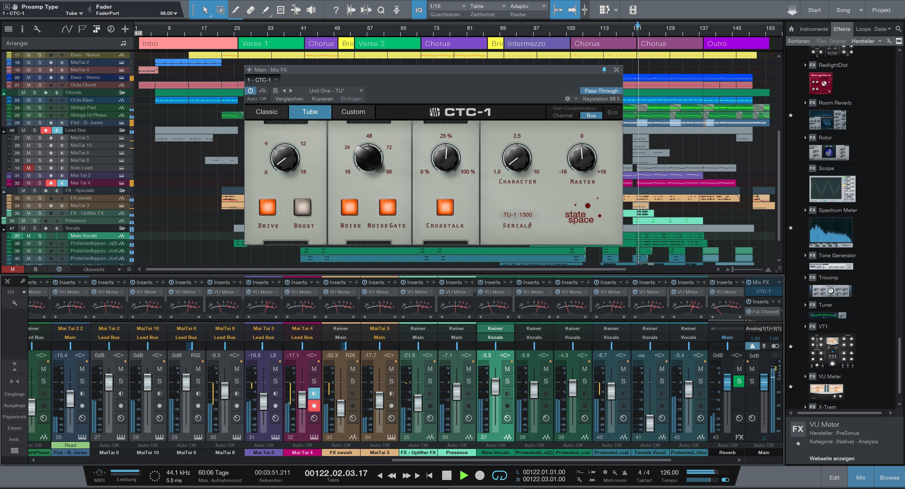Toggle the CTC-1 power bypass button

click(x=251, y=90)
